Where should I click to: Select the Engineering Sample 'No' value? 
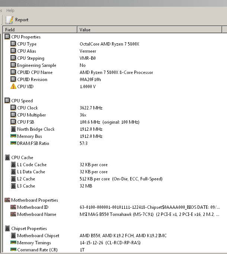83,65
